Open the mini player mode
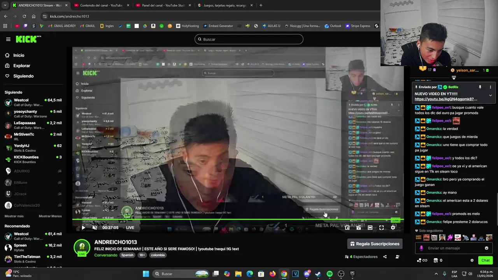 pos(347,228)
